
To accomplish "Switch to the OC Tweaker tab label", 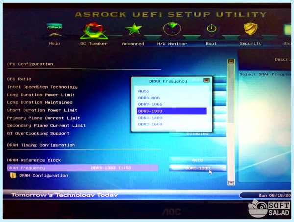I will point(94,43).
